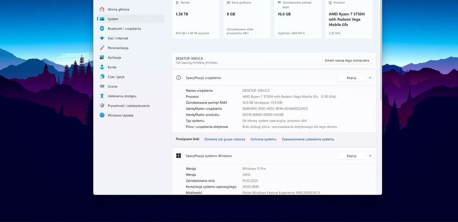This screenshot has height=222, width=458.
Task: Click the Powiązane linki label
Action: coord(187,139)
